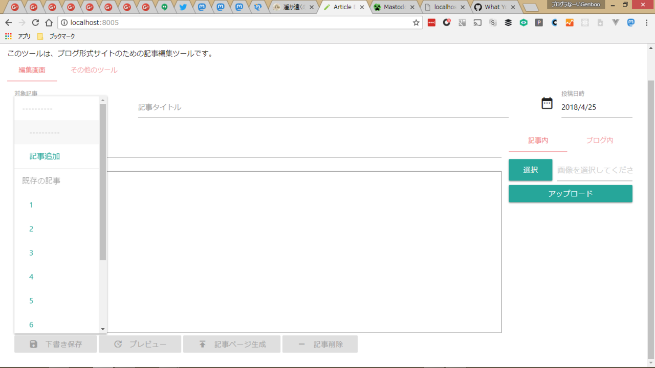655x368 pixels.
Task: Click the 記事削除 button
Action: (x=320, y=344)
